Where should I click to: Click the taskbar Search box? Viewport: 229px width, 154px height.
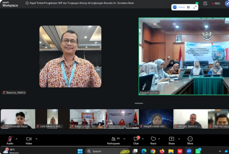[x=107, y=151]
